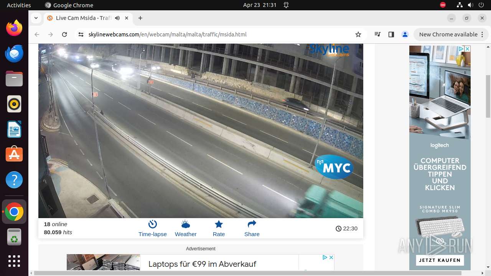The image size is (491, 276).
Task: Click the live webcam video
Action: coord(201,131)
